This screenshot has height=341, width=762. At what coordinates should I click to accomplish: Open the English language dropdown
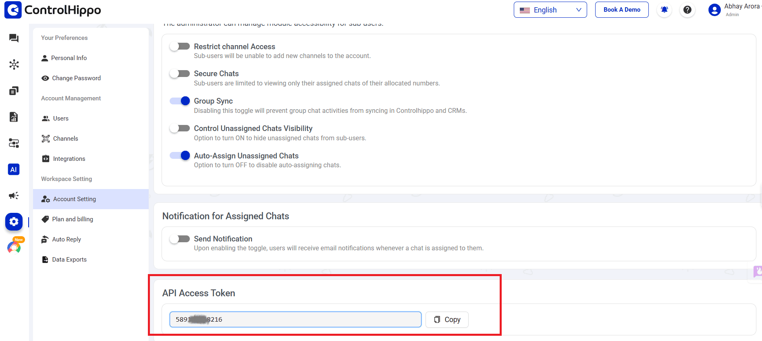[x=550, y=10]
